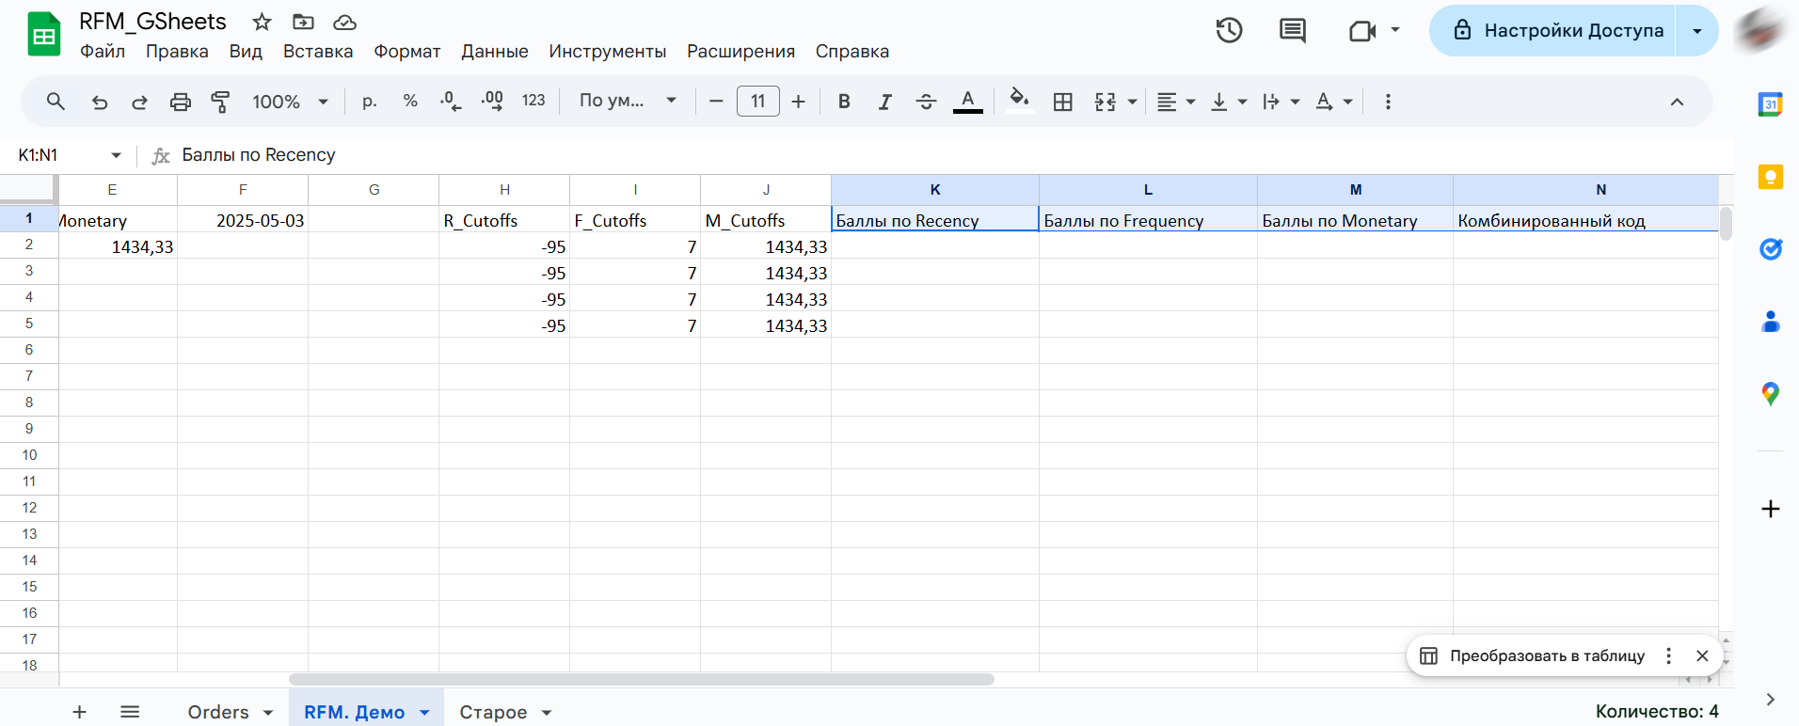Print the spreadsheet with printer icon
The width and height of the screenshot is (1799, 726).
(x=180, y=102)
